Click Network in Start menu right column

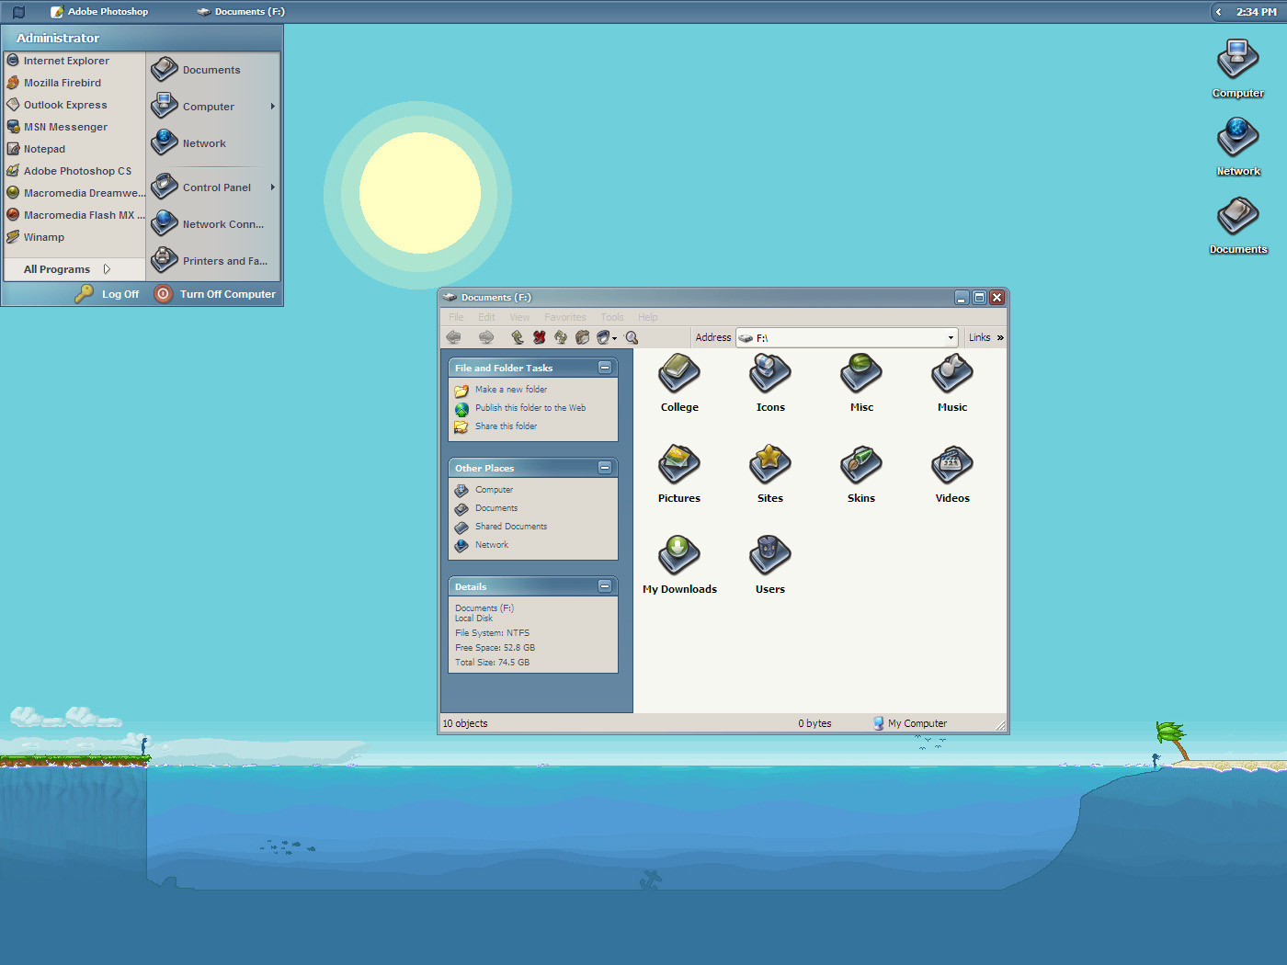point(213,143)
